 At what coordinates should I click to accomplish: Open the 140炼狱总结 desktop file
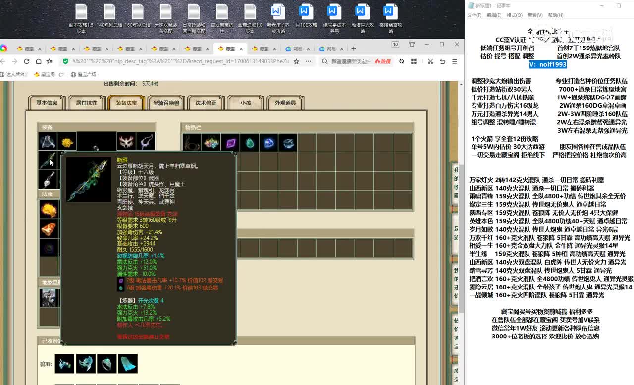109,16
